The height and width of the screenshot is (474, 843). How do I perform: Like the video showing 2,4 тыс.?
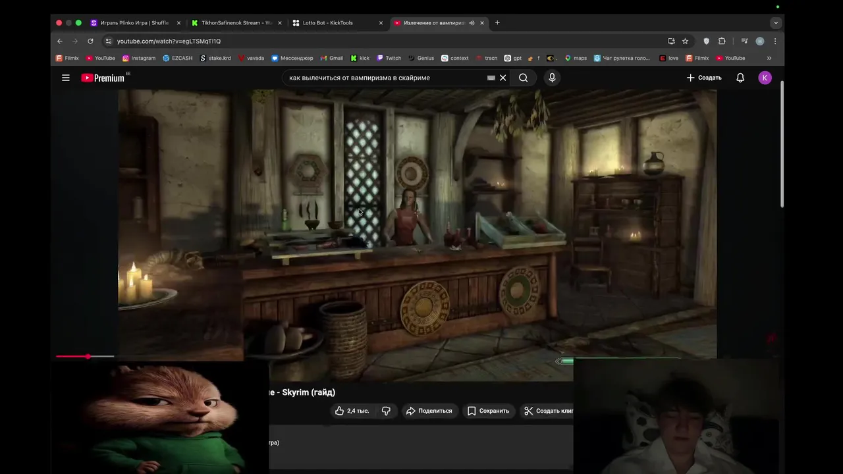[x=352, y=411]
